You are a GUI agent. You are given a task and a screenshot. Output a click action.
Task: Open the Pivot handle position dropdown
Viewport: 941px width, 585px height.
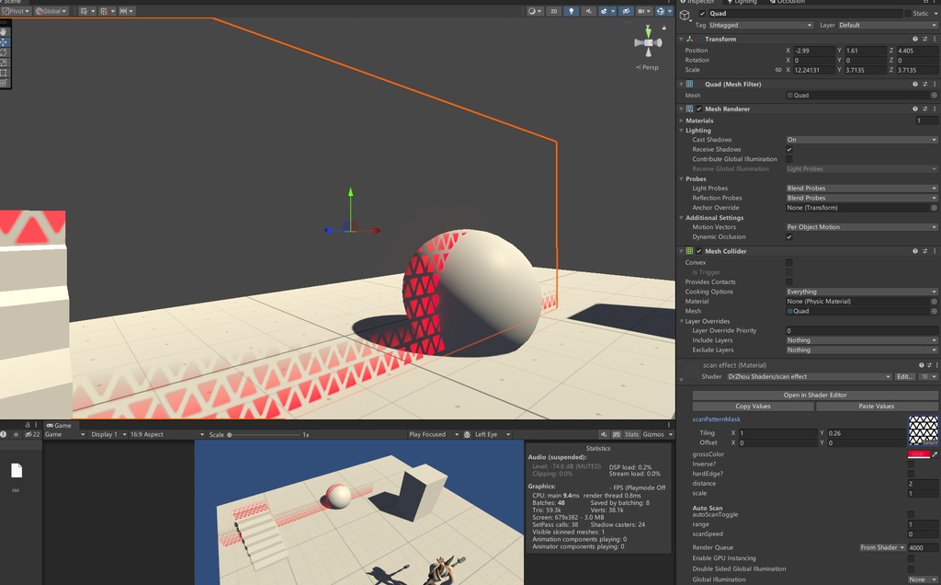pos(16,11)
